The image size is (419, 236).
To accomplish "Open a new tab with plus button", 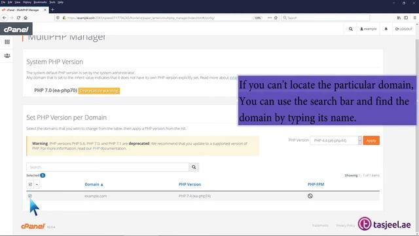I will (x=52, y=10).
